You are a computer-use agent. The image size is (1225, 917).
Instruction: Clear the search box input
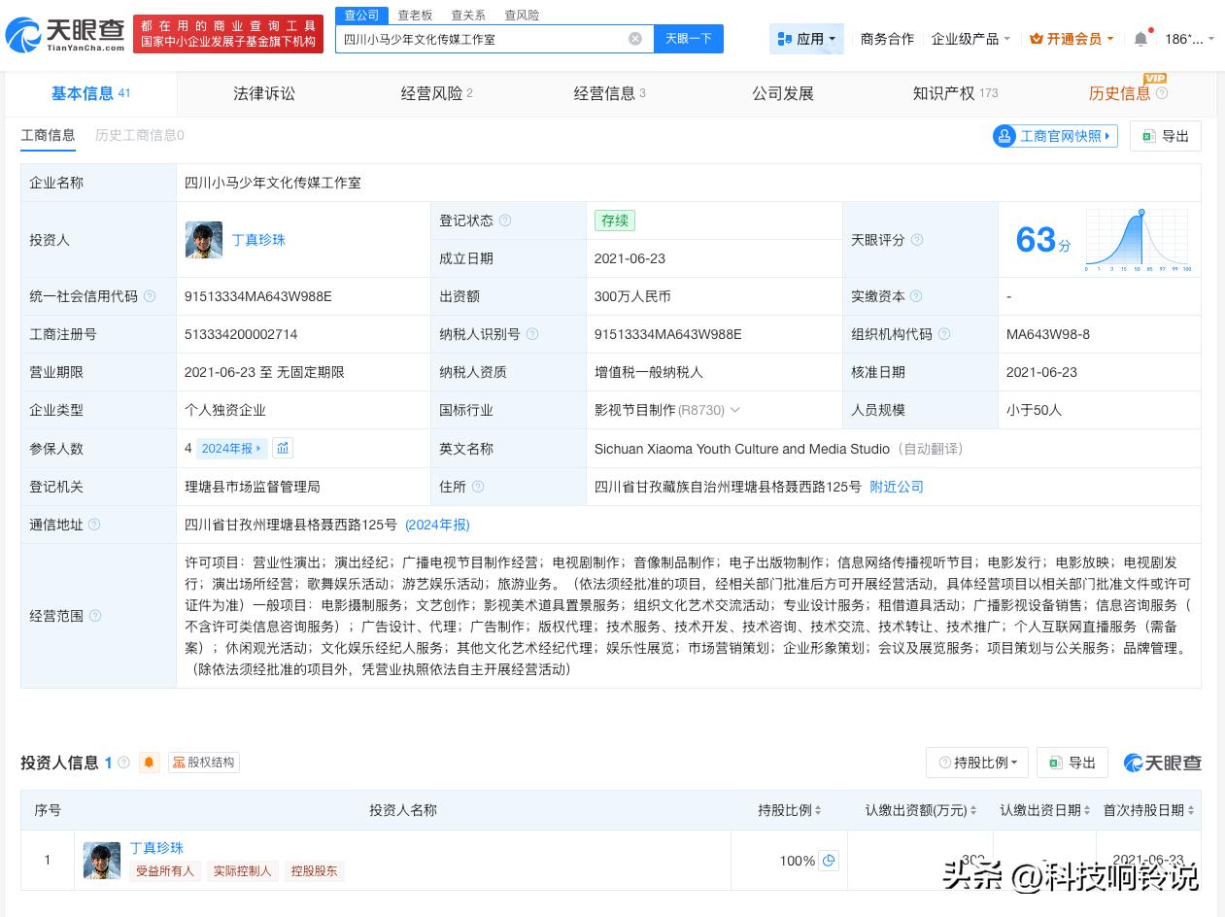coord(635,38)
